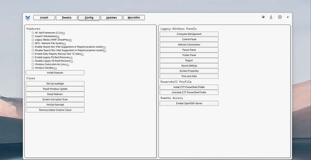Click the Reset Network button
This screenshot has height=160, width=311.
(55, 94)
